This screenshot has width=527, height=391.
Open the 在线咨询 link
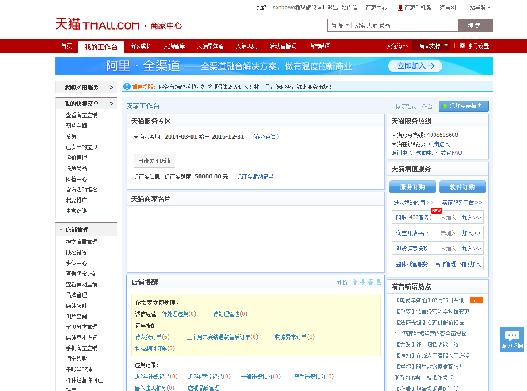266,137
